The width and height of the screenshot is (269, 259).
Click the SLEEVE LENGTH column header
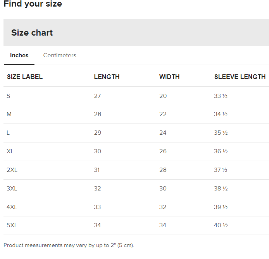[x=240, y=77]
